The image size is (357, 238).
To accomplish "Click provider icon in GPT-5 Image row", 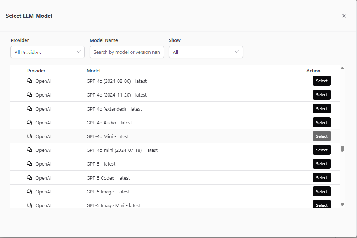I will pos(30,191).
